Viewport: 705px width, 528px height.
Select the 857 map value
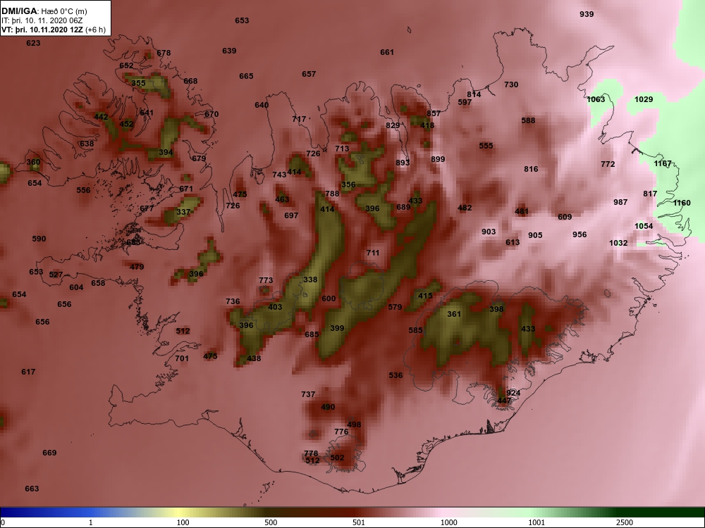434,113
